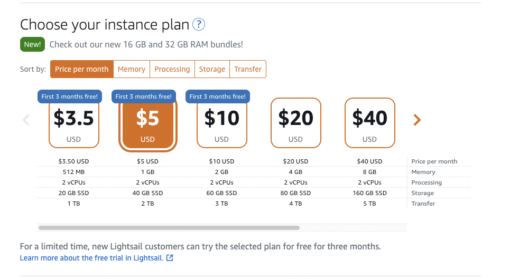This screenshot has width=519, height=280.
Task: Select the $5 USD plan
Action: (147, 125)
